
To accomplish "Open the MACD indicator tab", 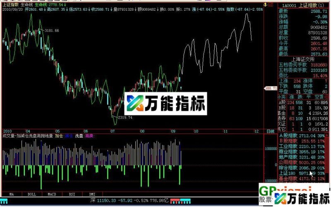I will click(52, 194).
